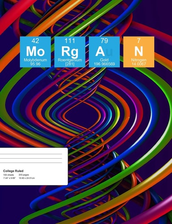Click the '14.0067' atomic mass value
The width and height of the screenshot is (172, 224).
point(139,64)
